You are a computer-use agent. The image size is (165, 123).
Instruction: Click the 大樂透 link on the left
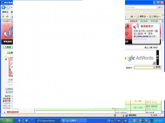8,47
